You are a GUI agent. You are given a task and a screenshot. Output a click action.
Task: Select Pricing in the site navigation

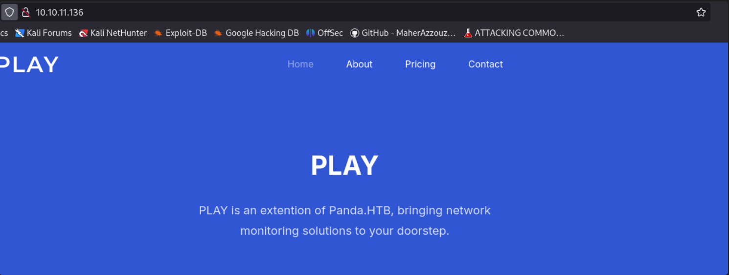pos(420,64)
